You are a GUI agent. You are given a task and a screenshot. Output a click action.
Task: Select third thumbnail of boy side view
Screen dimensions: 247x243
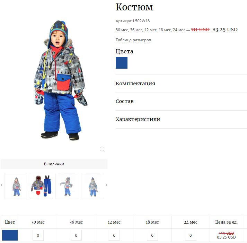point(67,186)
